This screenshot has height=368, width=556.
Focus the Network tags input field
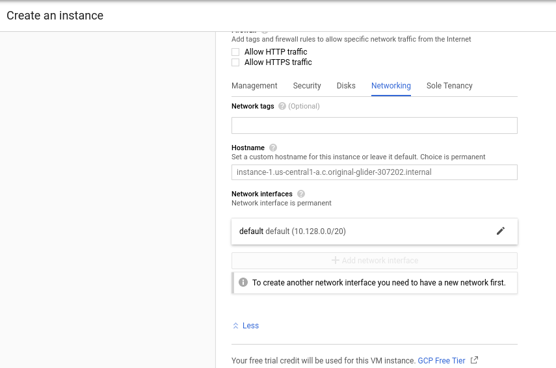tap(374, 125)
